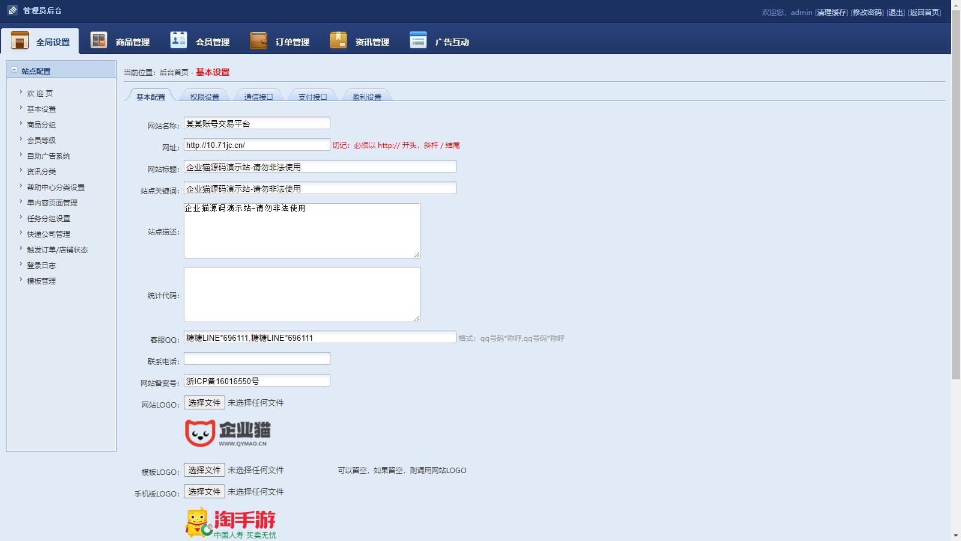Open the 商品管理 module icon

[x=98, y=38]
